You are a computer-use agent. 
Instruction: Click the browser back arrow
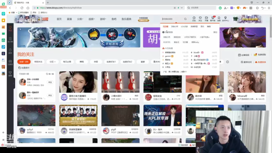click(x=10, y=8)
